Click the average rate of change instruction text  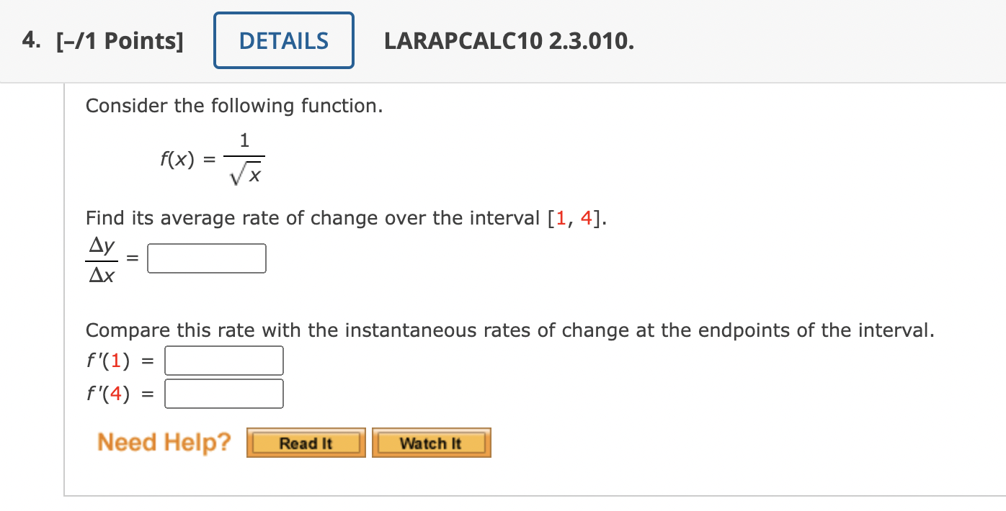[x=344, y=217]
